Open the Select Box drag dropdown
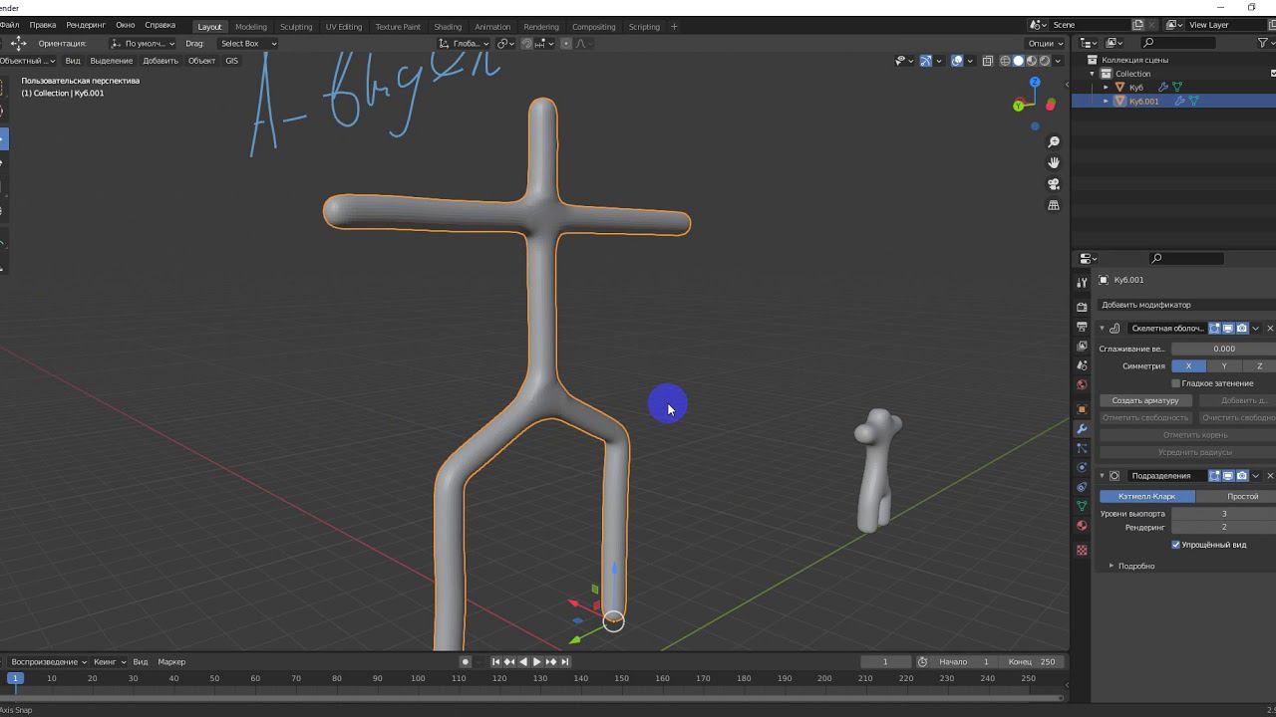1276x717 pixels. tap(247, 44)
